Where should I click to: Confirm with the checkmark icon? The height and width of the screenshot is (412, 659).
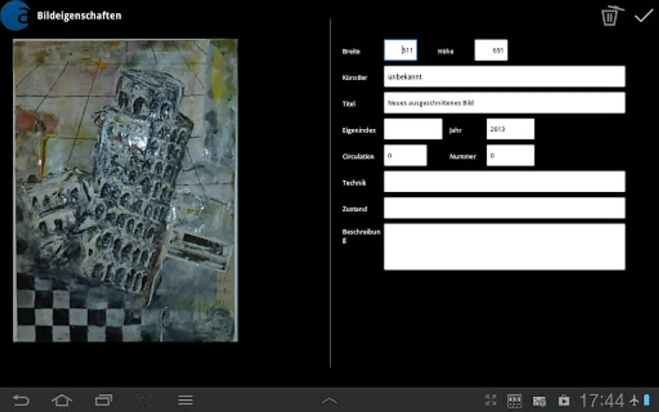pos(643,16)
